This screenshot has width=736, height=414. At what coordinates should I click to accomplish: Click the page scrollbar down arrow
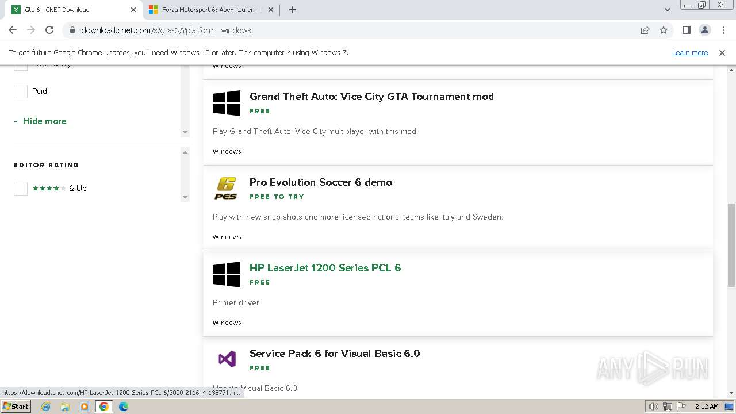(731, 393)
